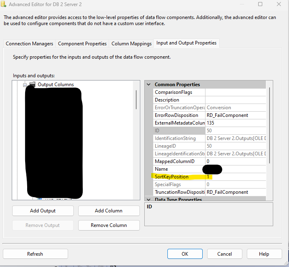
Task: Click the property grid vertical scrollbar
Action: click(x=270, y=125)
